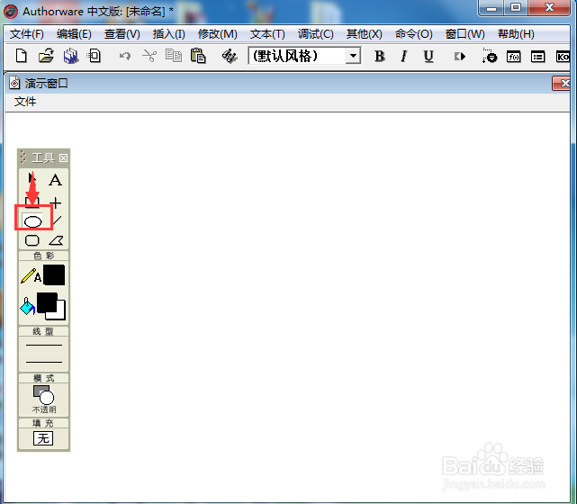Click the 演示窗口 title icon

coord(14,83)
